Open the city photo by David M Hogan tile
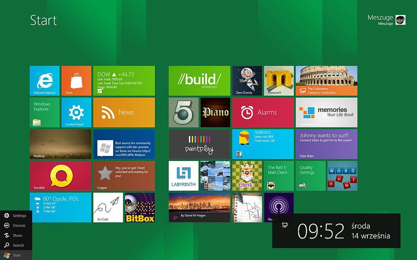Screen dimensions: 417x260 pyautogui.click(x=200, y=208)
